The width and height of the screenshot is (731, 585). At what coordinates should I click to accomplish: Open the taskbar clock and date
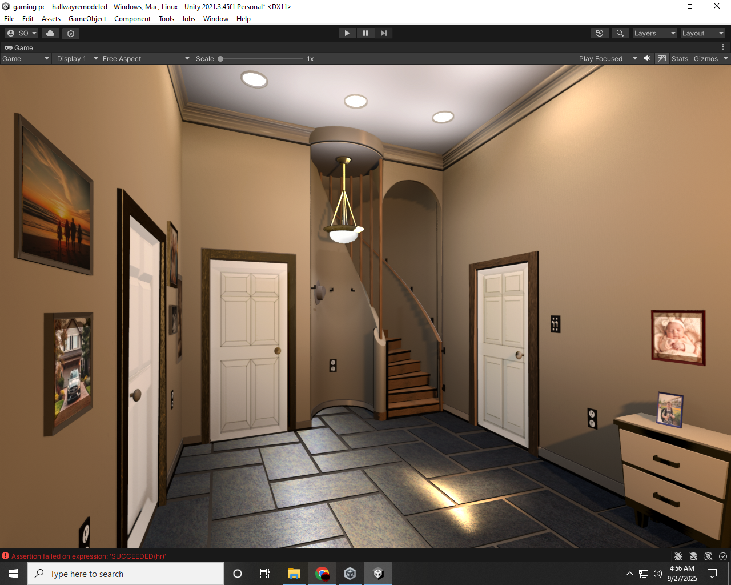click(682, 574)
